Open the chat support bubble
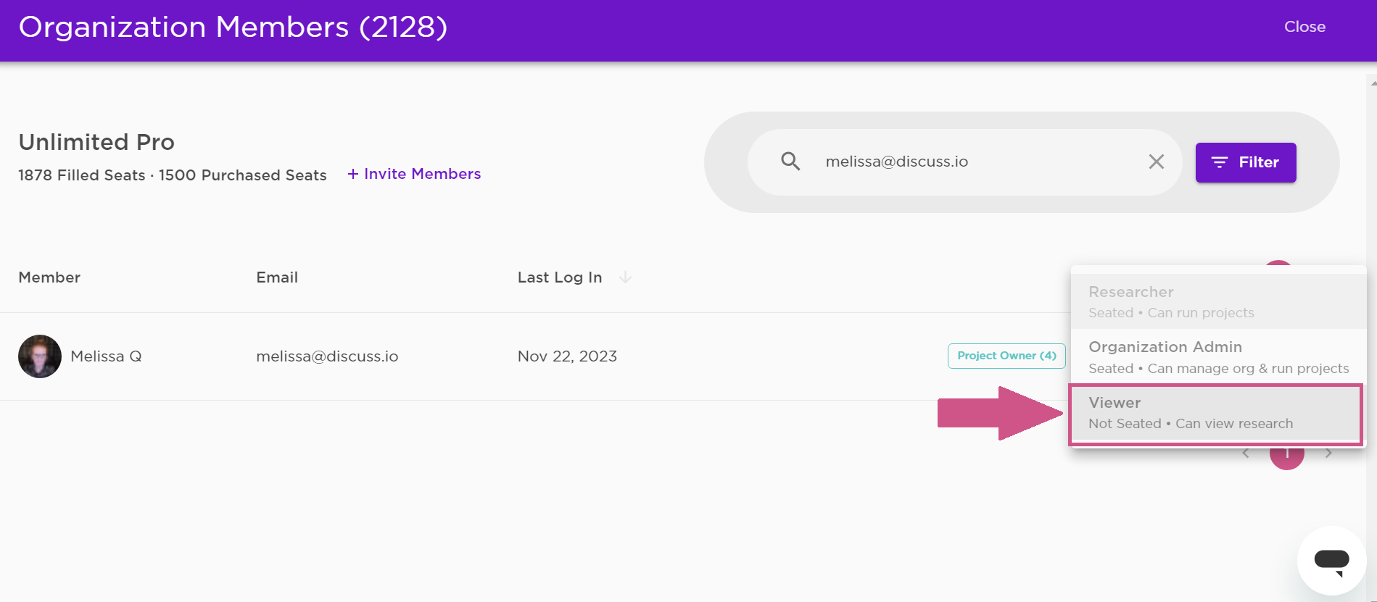The image size is (1377, 602). pyautogui.click(x=1331, y=561)
